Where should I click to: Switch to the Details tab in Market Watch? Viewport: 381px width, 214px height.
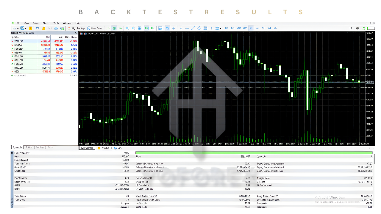pyautogui.click(x=29, y=147)
